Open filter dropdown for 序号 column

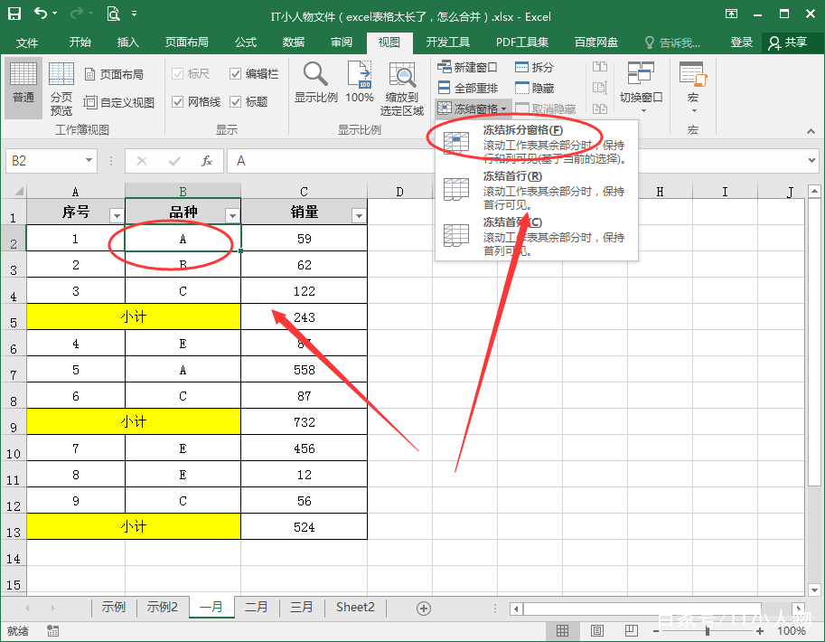pyautogui.click(x=117, y=215)
